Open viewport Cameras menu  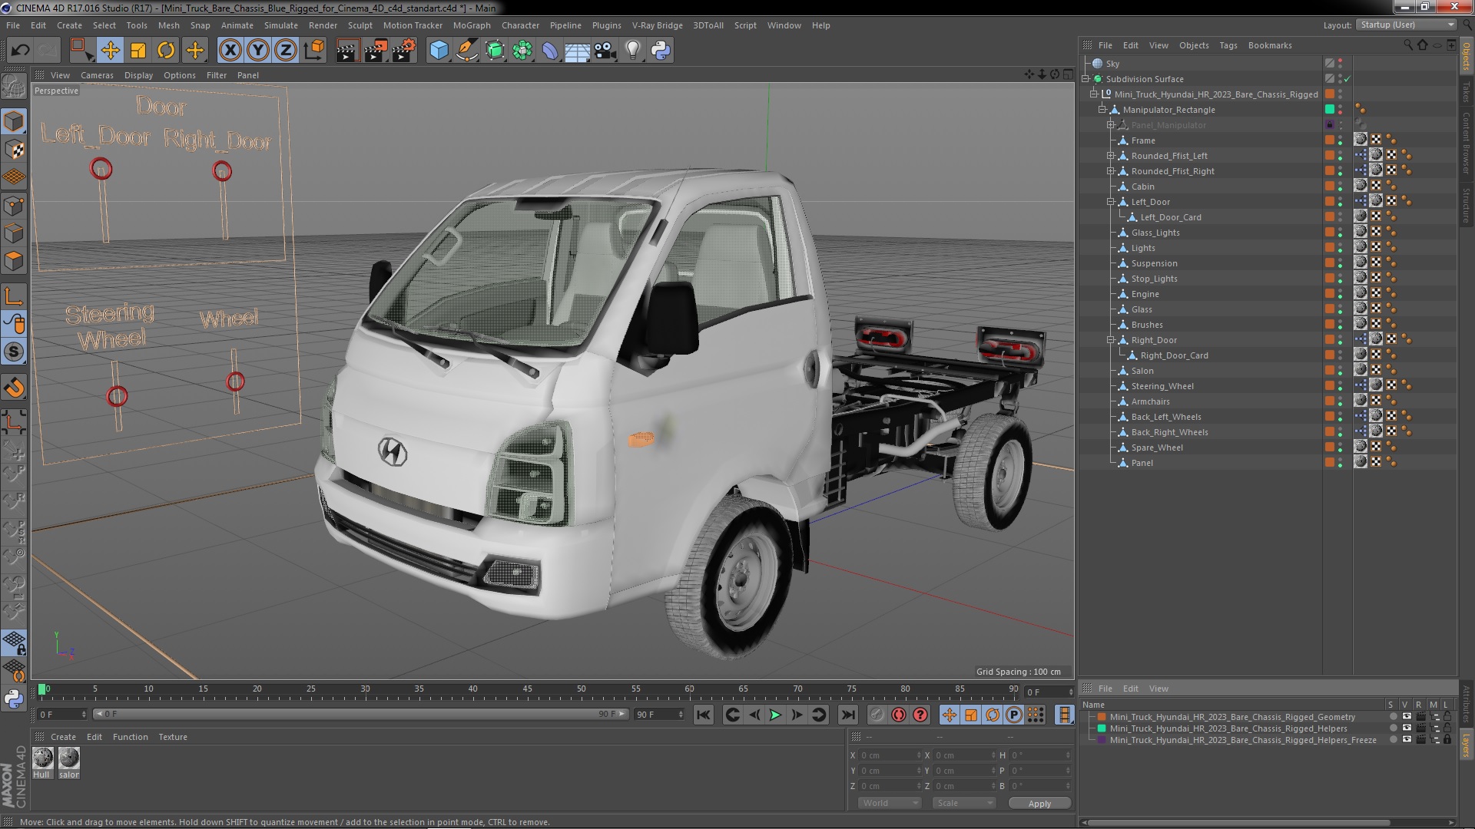(97, 75)
